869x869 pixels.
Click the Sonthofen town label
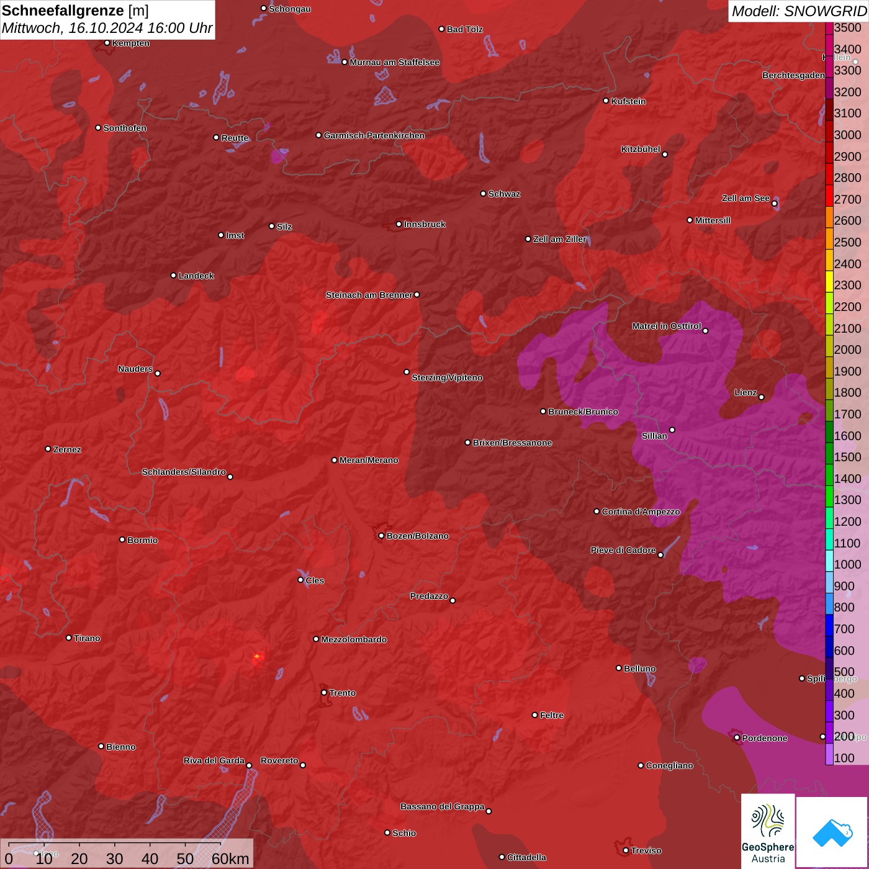(125, 128)
